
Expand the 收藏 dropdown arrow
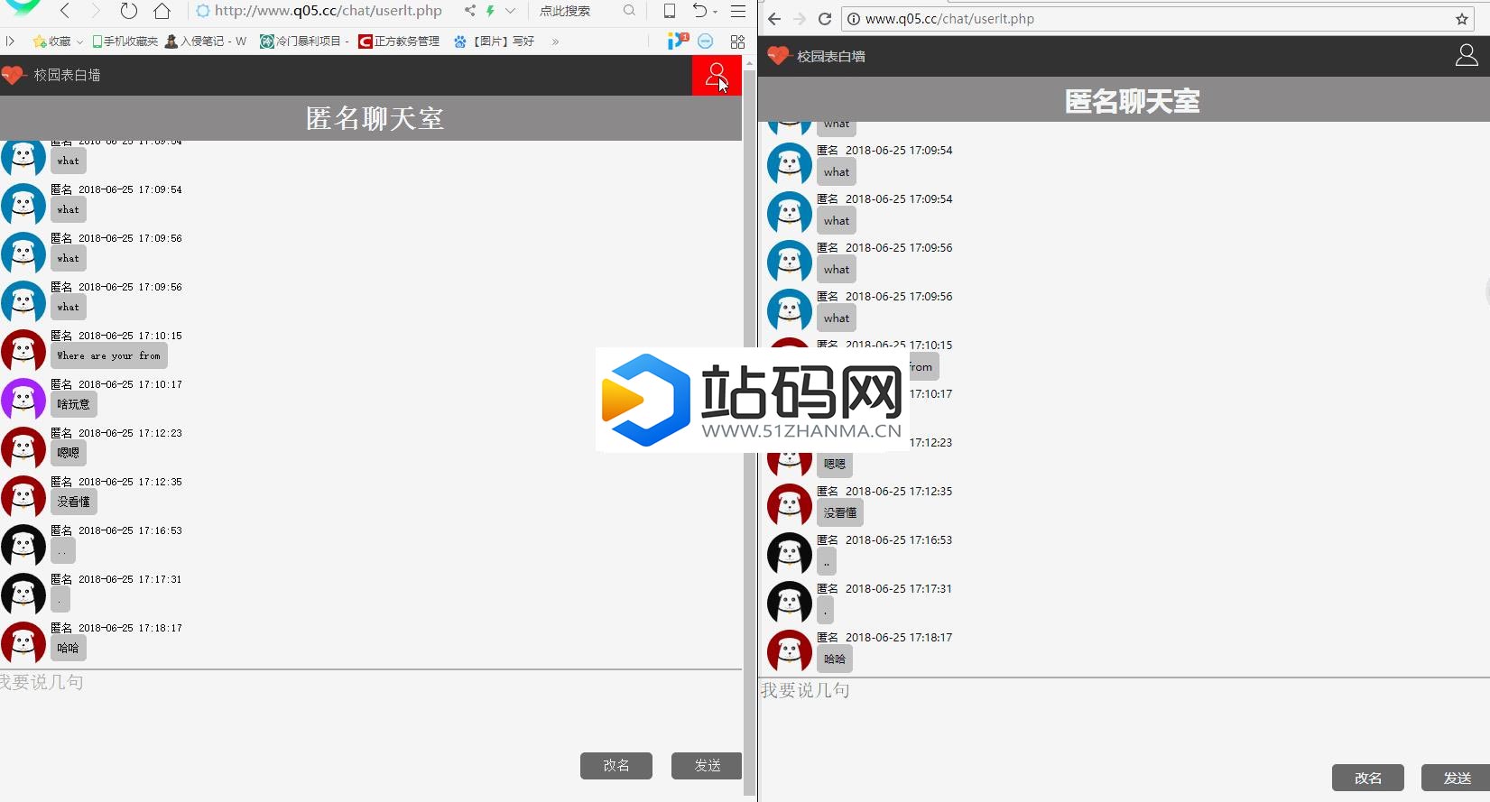pos(79,41)
